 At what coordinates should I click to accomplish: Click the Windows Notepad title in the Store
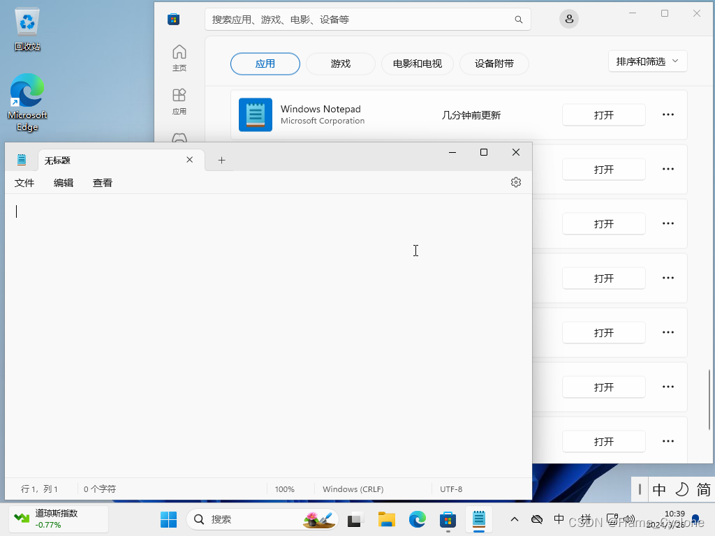point(320,109)
